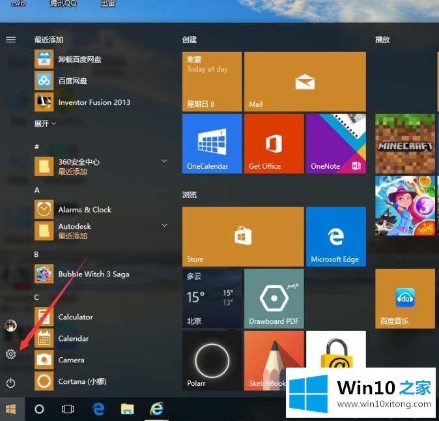Image resolution: width=439 pixels, height=421 pixels.
Task: Expand the 展开 recently added list
Action: click(x=45, y=124)
